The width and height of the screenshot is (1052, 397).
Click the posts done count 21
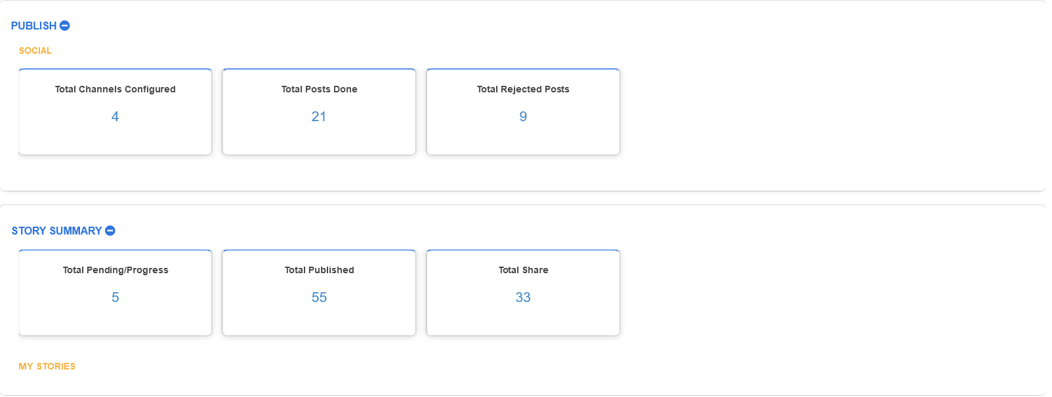pyautogui.click(x=319, y=117)
